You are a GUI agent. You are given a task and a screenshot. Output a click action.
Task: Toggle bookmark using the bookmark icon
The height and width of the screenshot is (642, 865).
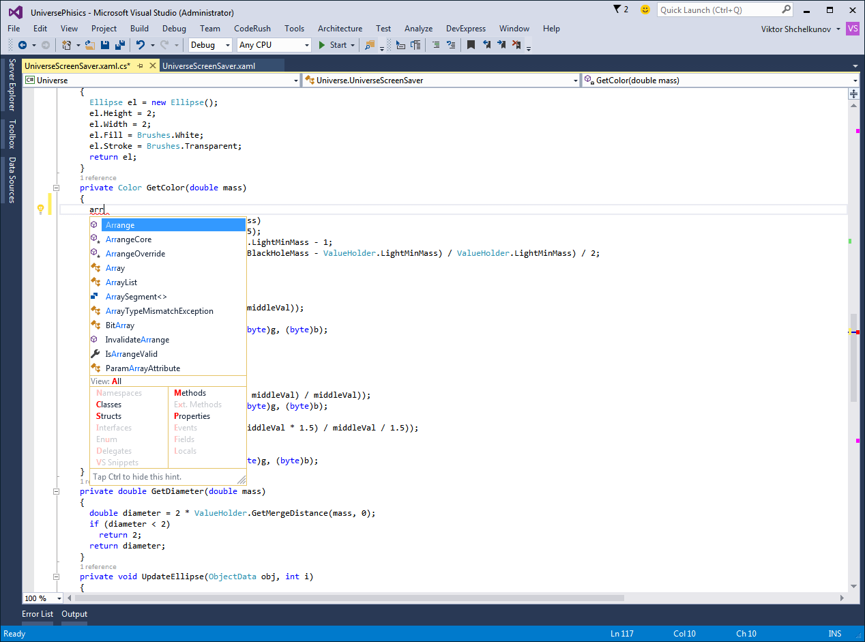(471, 45)
